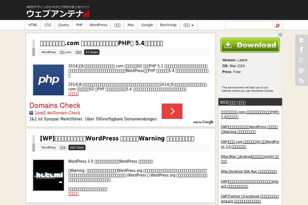
Task: Click the WordPress tag under PHP 5.4 article
Action: (49, 52)
